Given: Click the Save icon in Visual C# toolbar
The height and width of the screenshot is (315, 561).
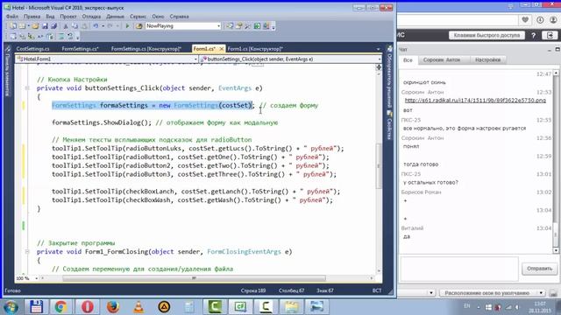Looking at the screenshot, I should pyautogui.click(x=45, y=26).
